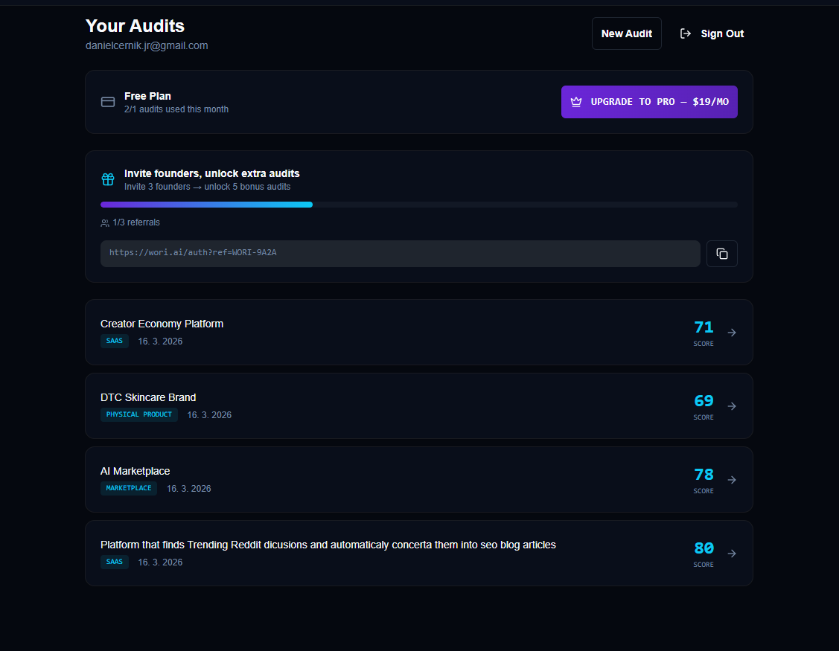Screen dimensions: 839x651
Task: Click the danielcernik.jr@gmail.com email text
Action: coord(147,46)
